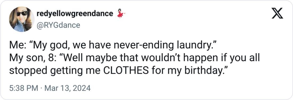293x100 pixels.
Task: Select the Mar 13, 2024 date
Action: tap(67, 88)
